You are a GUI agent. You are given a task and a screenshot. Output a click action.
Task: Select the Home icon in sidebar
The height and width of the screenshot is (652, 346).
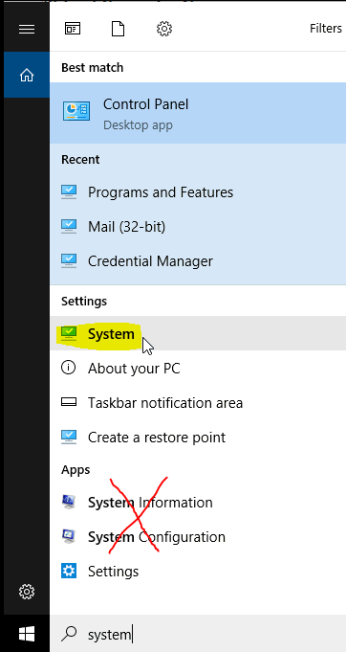coord(27,76)
